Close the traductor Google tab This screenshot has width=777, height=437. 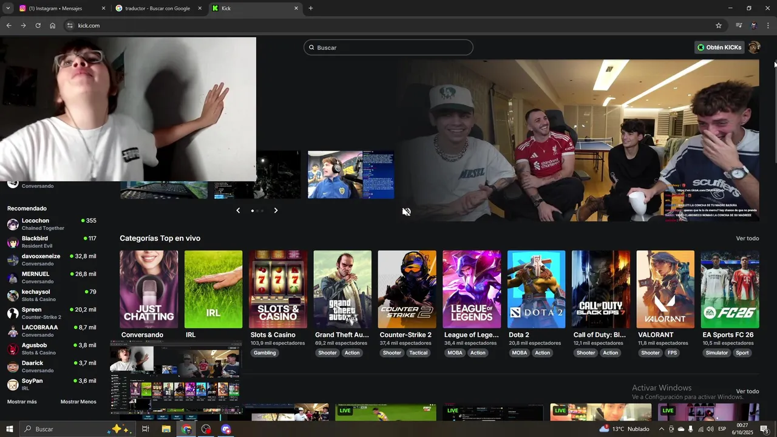[200, 8]
